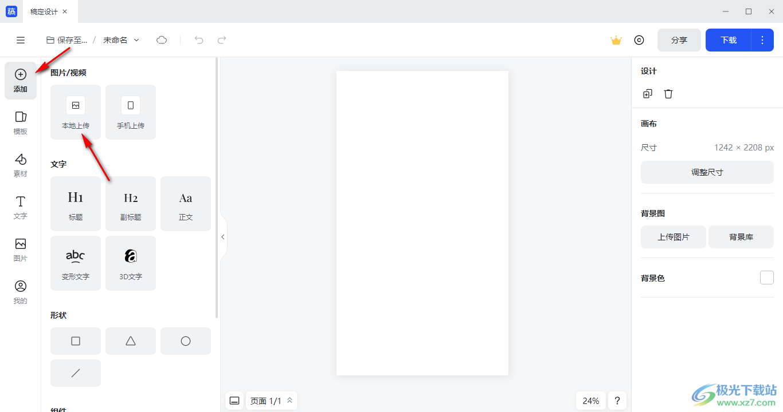The height and width of the screenshot is (412, 783).
Task: Toggle the page thumbnail strip icon
Action: 234,401
